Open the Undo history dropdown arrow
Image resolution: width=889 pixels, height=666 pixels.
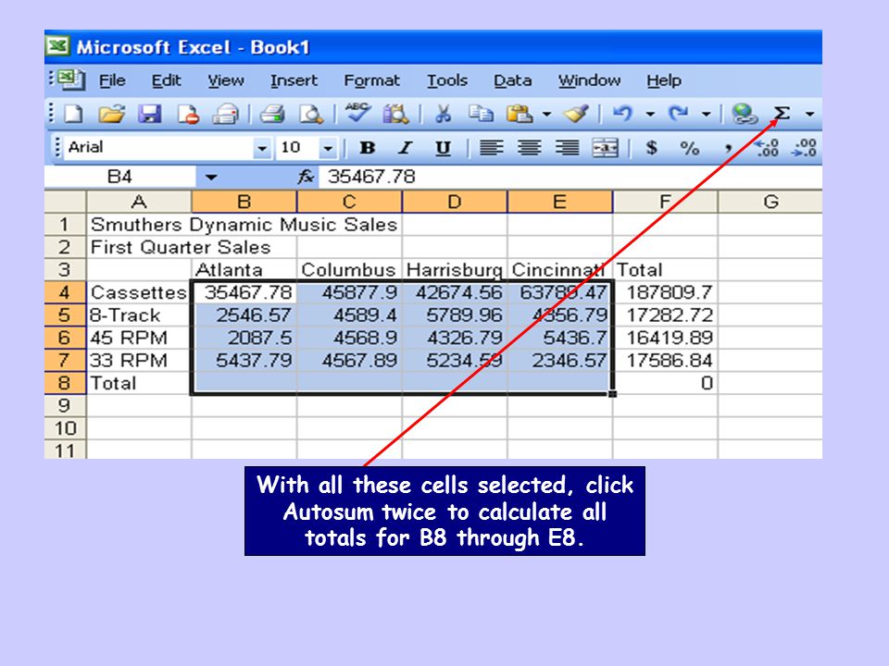pyautogui.click(x=650, y=115)
